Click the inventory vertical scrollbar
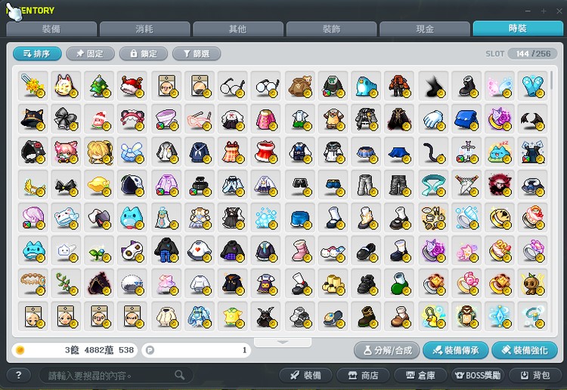The height and width of the screenshot is (390, 567). tap(551, 80)
